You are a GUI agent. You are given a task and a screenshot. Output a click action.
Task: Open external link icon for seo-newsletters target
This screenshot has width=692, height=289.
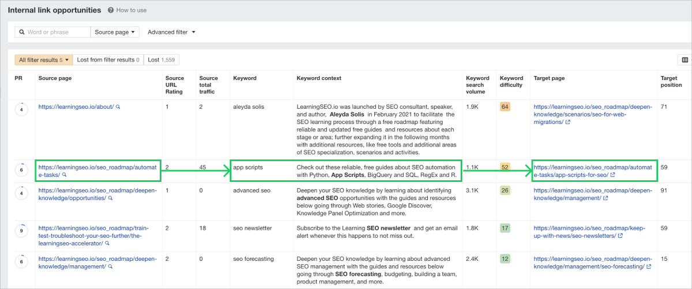(619, 236)
